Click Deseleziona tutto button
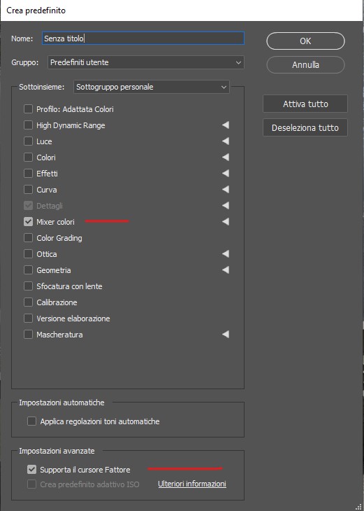This screenshot has height=511, width=364. 305,127
